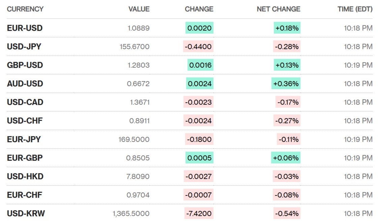380x221 pixels.
Task: Sort by the VALUE column header
Action: click(x=139, y=9)
